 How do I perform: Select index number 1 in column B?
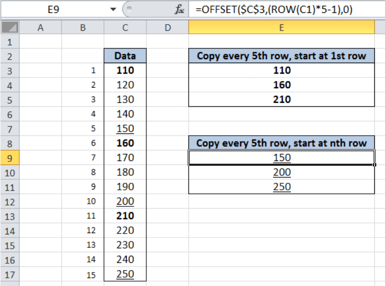point(83,70)
